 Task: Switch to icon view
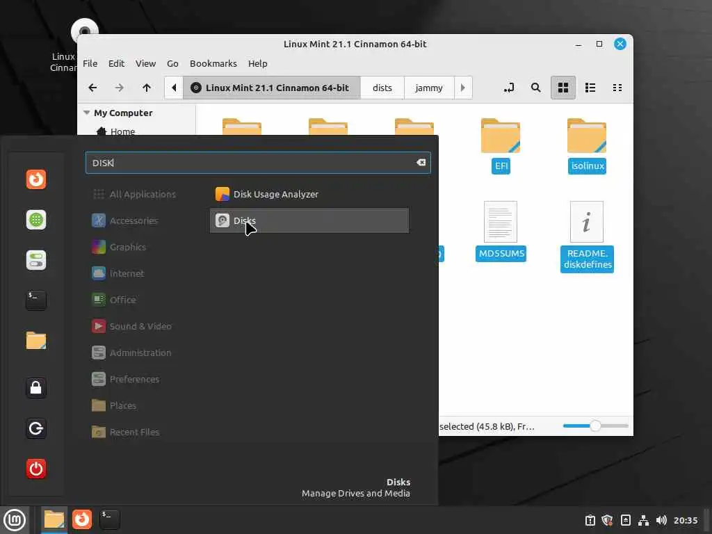point(563,88)
